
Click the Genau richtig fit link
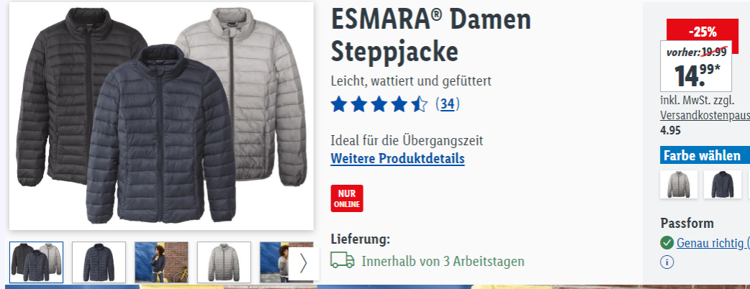click(713, 243)
